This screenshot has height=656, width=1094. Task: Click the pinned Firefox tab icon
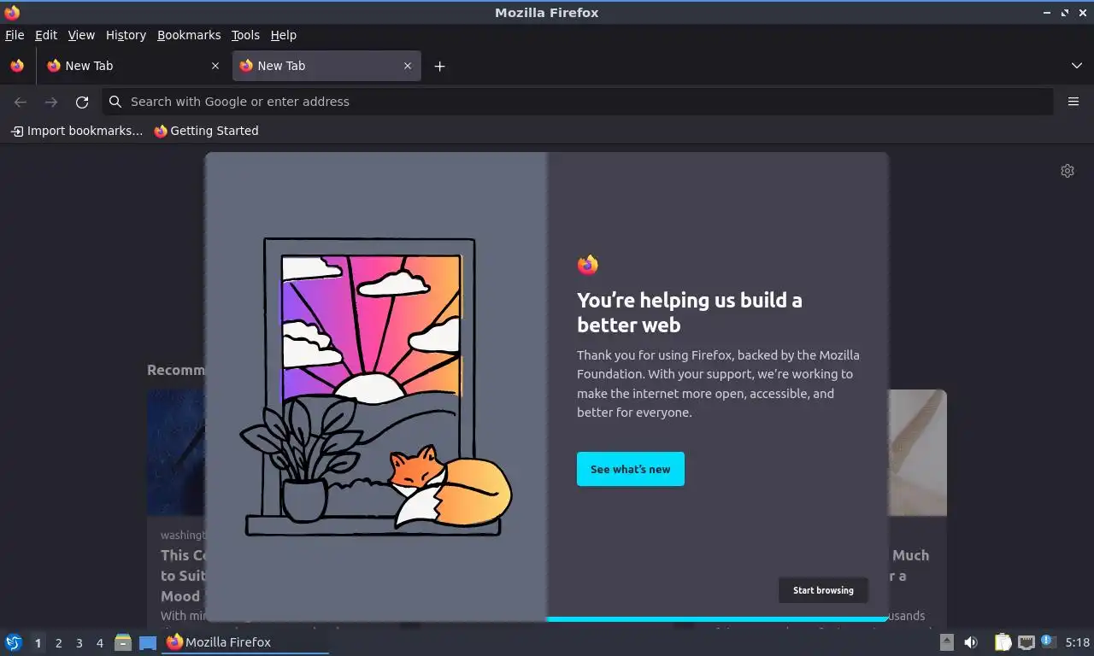point(17,66)
